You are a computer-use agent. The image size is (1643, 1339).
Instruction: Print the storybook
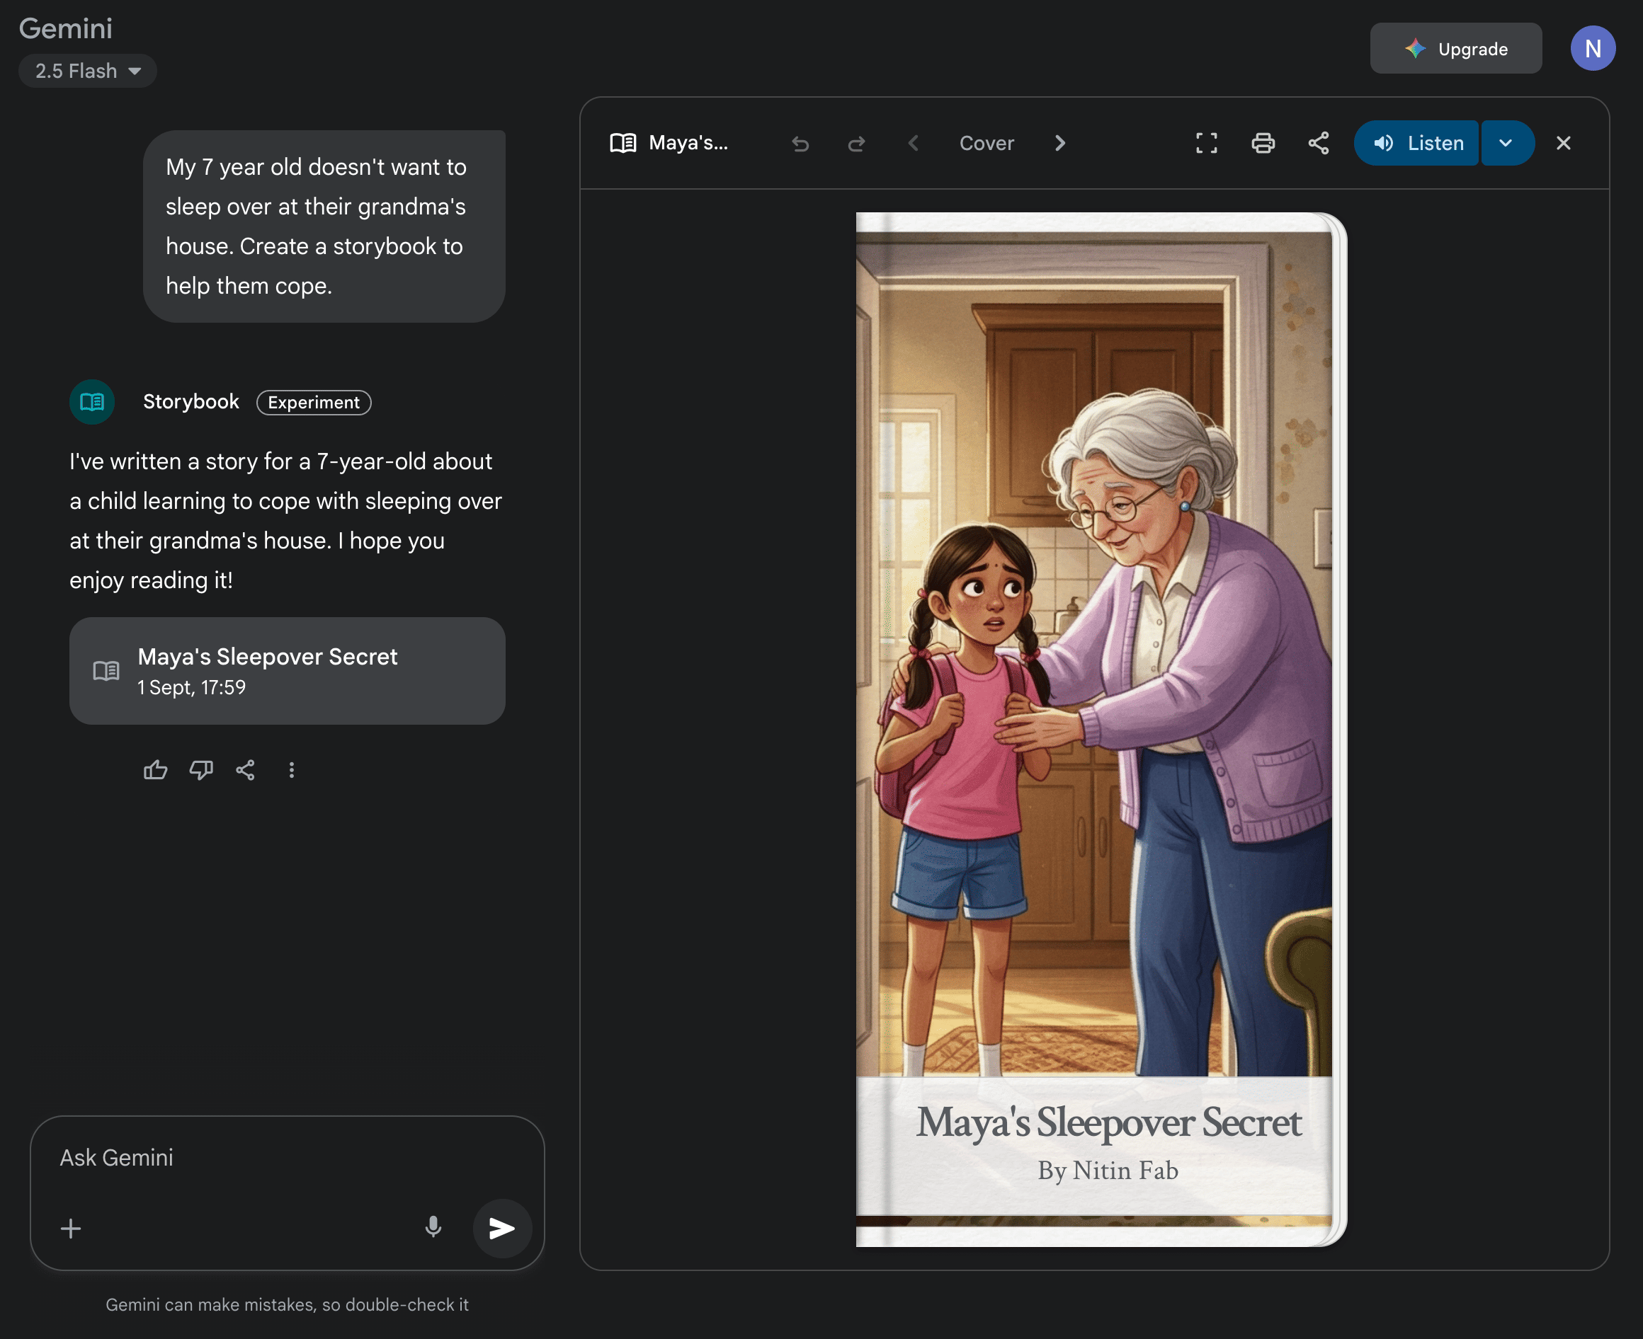click(x=1263, y=144)
